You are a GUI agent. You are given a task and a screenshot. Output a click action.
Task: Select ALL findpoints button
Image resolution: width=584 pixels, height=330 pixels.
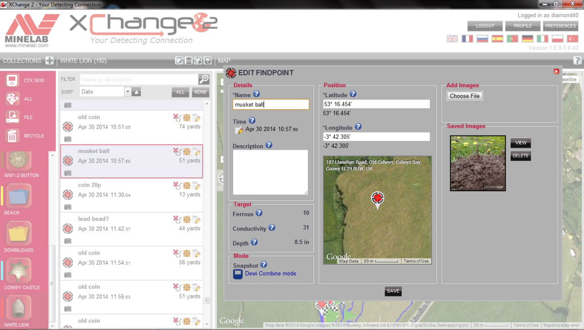click(x=180, y=92)
